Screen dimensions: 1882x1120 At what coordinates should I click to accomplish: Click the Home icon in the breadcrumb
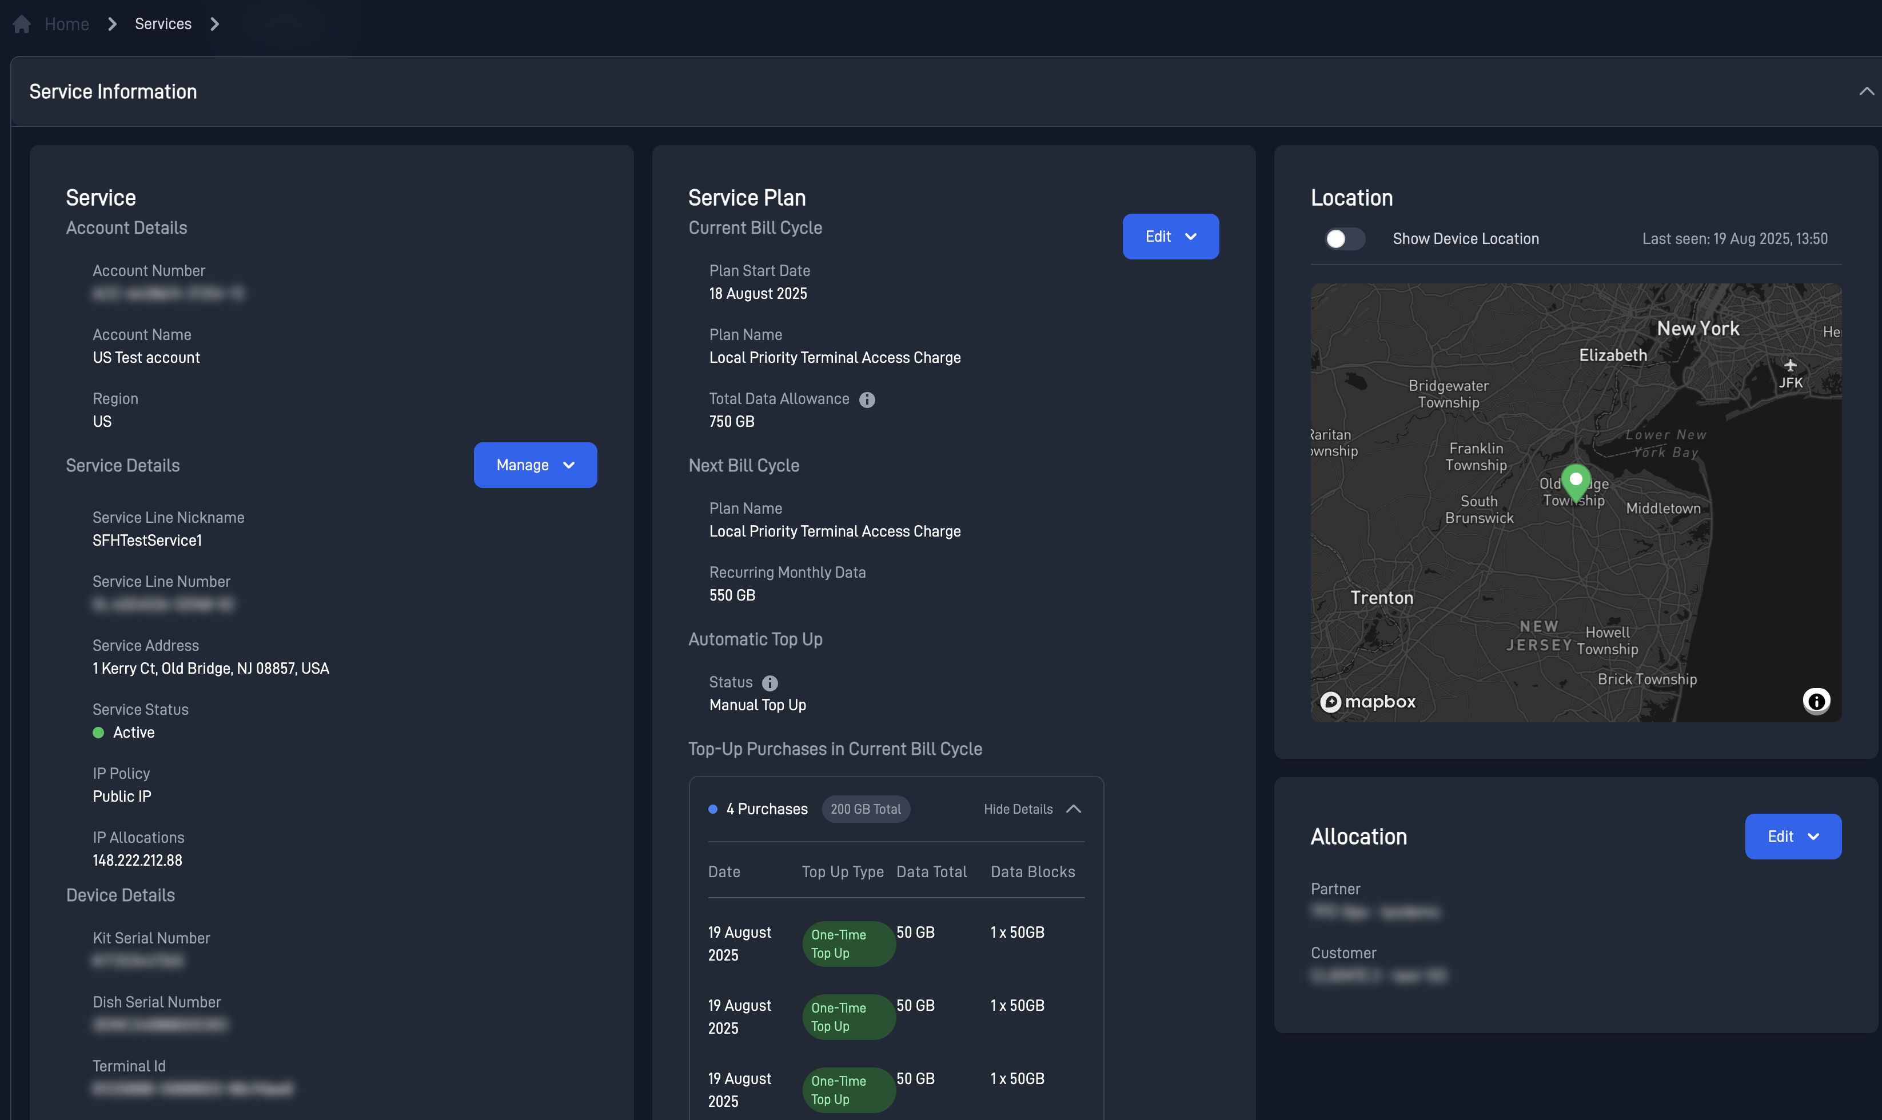click(22, 23)
